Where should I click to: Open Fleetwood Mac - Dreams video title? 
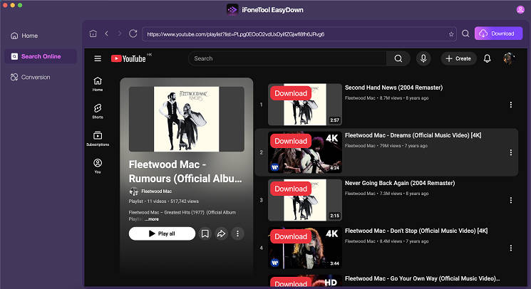413,135
